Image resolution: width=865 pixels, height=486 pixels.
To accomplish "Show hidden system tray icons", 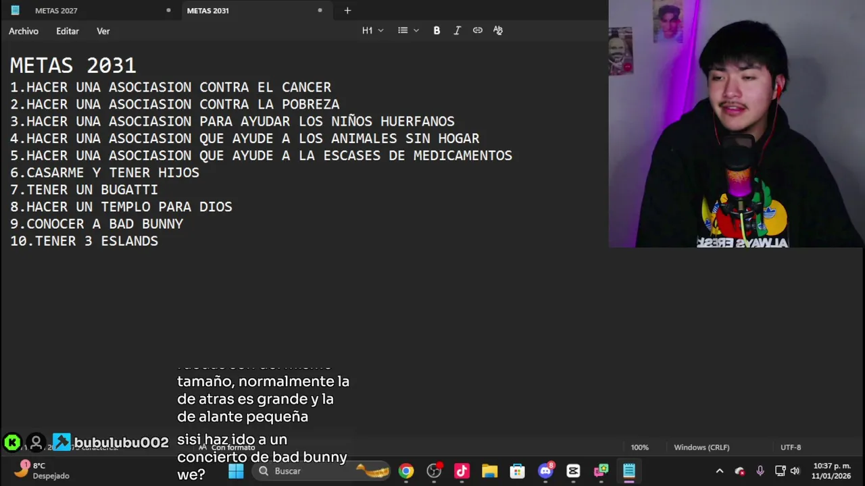I will click(720, 471).
